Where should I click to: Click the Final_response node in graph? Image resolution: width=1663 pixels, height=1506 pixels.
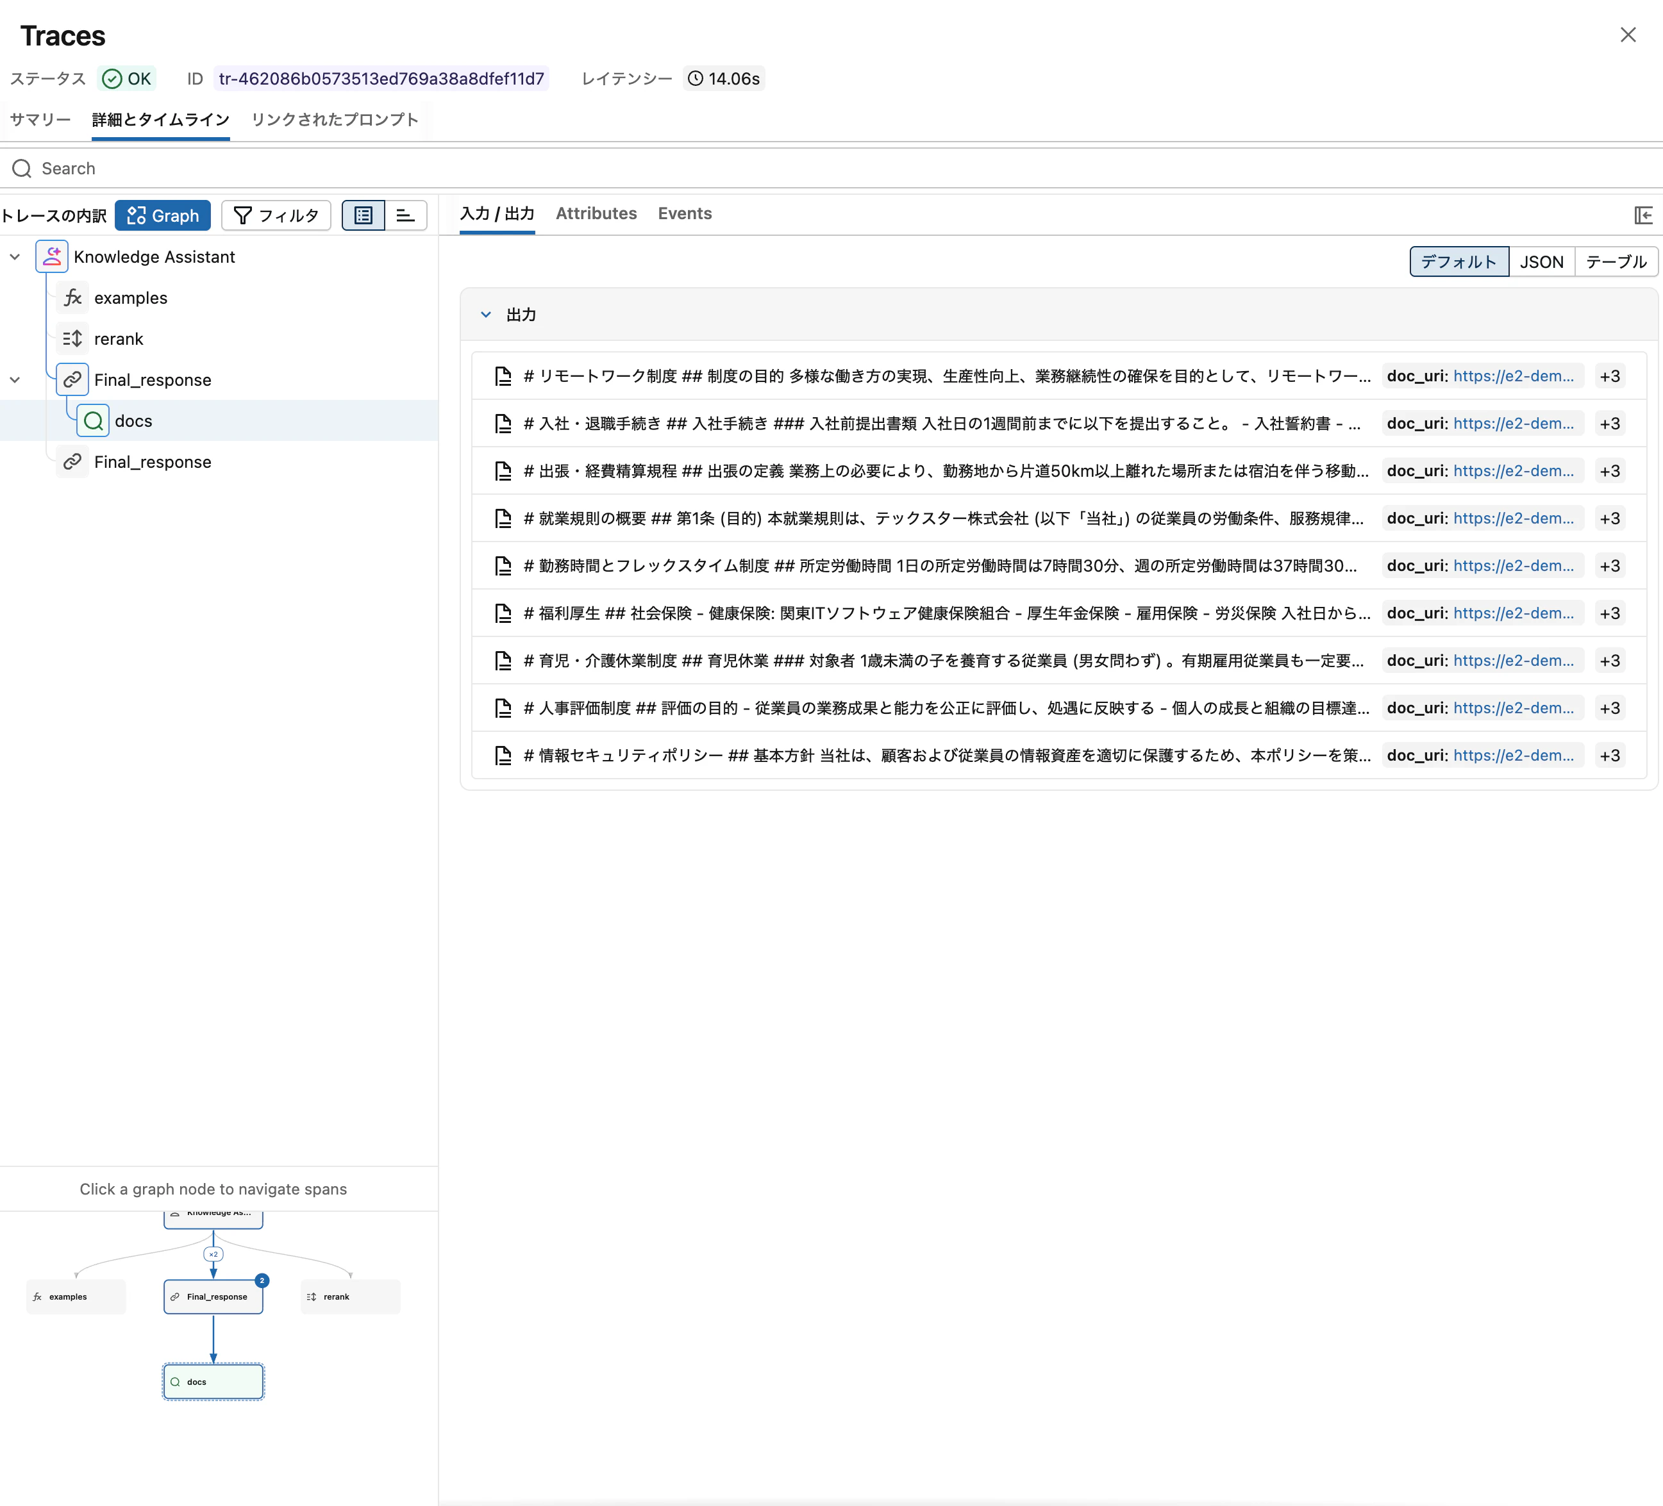(x=213, y=1296)
